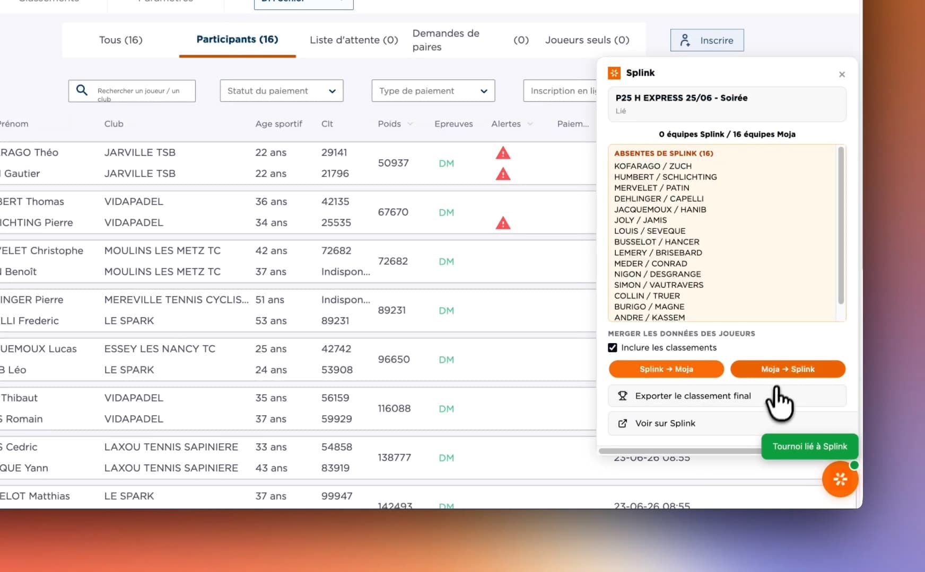Switch to Joueurs seuls (0) tab
The height and width of the screenshot is (572, 925).
coord(587,40)
